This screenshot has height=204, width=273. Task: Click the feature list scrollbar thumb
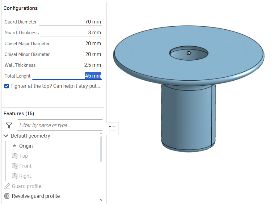(x=101, y=149)
